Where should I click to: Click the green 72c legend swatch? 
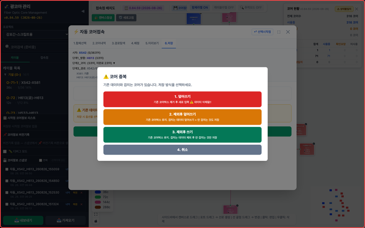point(98,197)
